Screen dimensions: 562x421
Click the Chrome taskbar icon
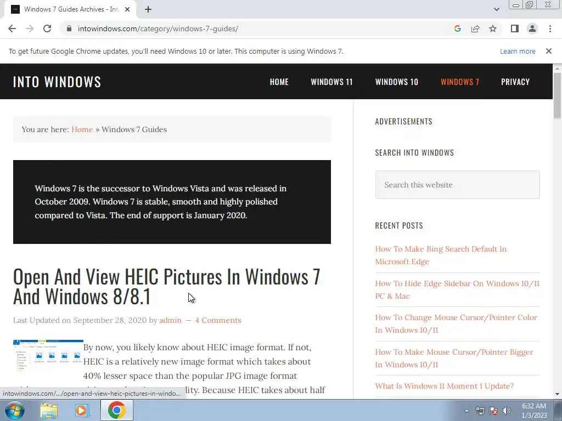tap(116, 410)
